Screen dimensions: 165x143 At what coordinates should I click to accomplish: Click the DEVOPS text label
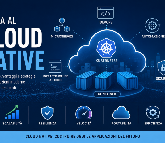(x=106, y=22)
